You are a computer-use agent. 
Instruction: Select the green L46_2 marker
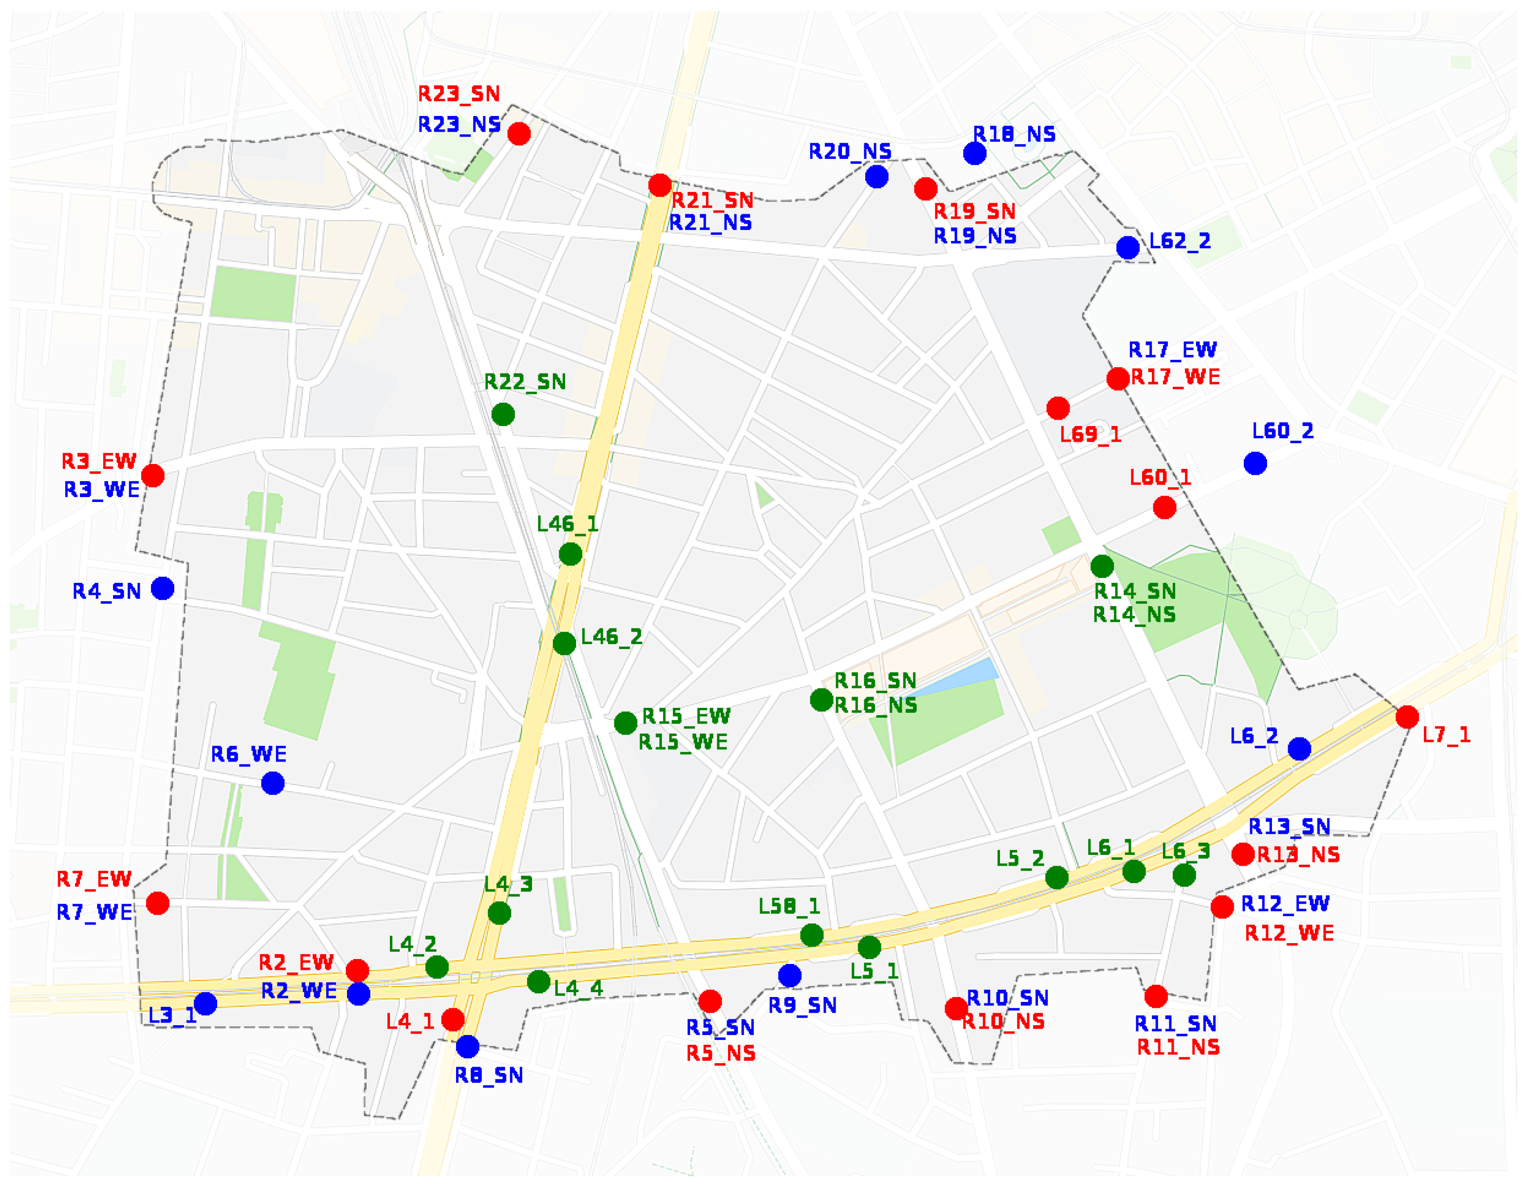click(x=564, y=644)
